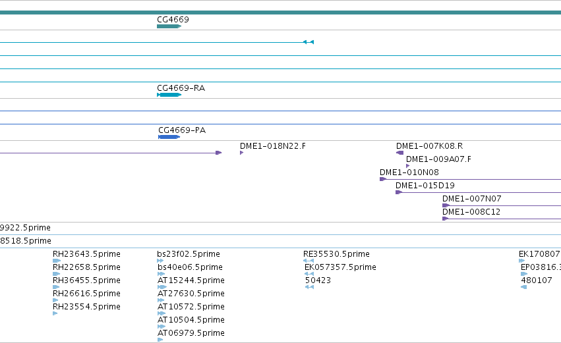Click the AT10572.5prime EST label
The image size is (561, 343).
tap(191, 307)
